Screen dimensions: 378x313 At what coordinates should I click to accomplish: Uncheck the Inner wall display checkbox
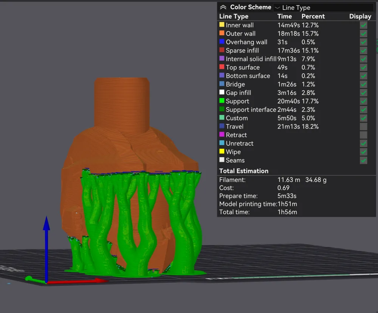[x=363, y=25]
